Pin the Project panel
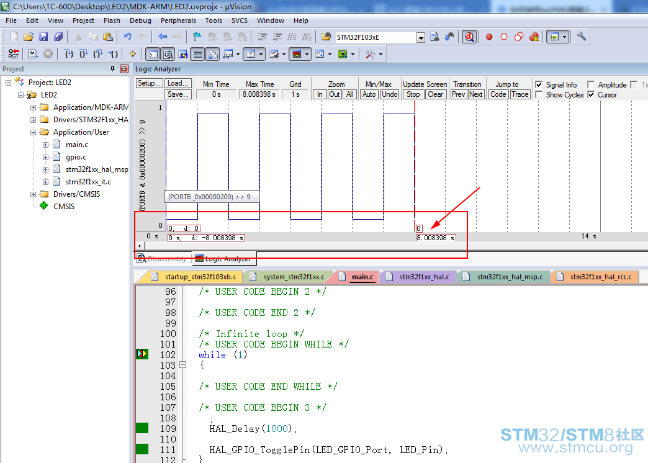The image size is (648, 463). coord(112,69)
